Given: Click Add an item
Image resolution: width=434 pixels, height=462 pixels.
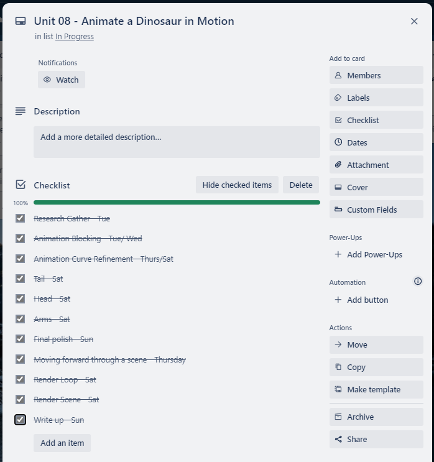Looking at the screenshot, I should tap(62, 443).
